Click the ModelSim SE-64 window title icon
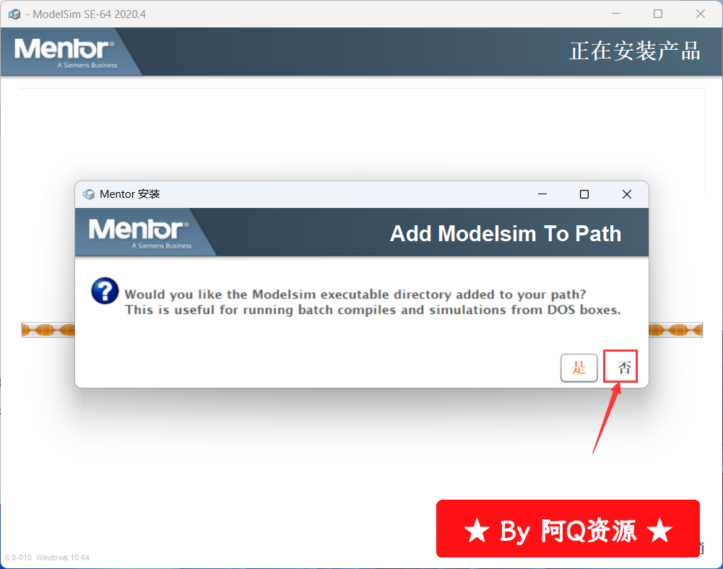723x569 pixels. coord(14,14)
